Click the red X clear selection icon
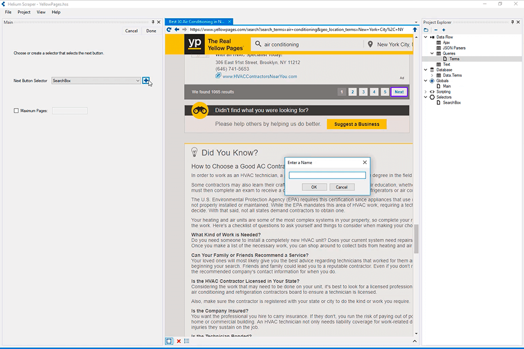The height and width of the screenshot is (349, 524). tap(179, 341)
